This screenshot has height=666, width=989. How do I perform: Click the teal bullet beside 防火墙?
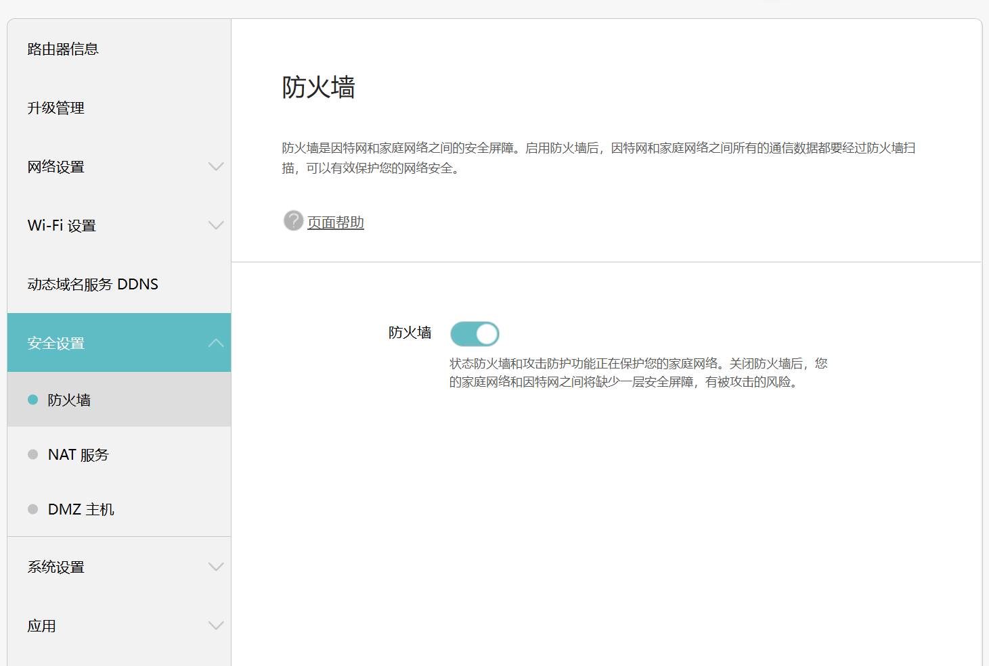click(x=32, y=400)
